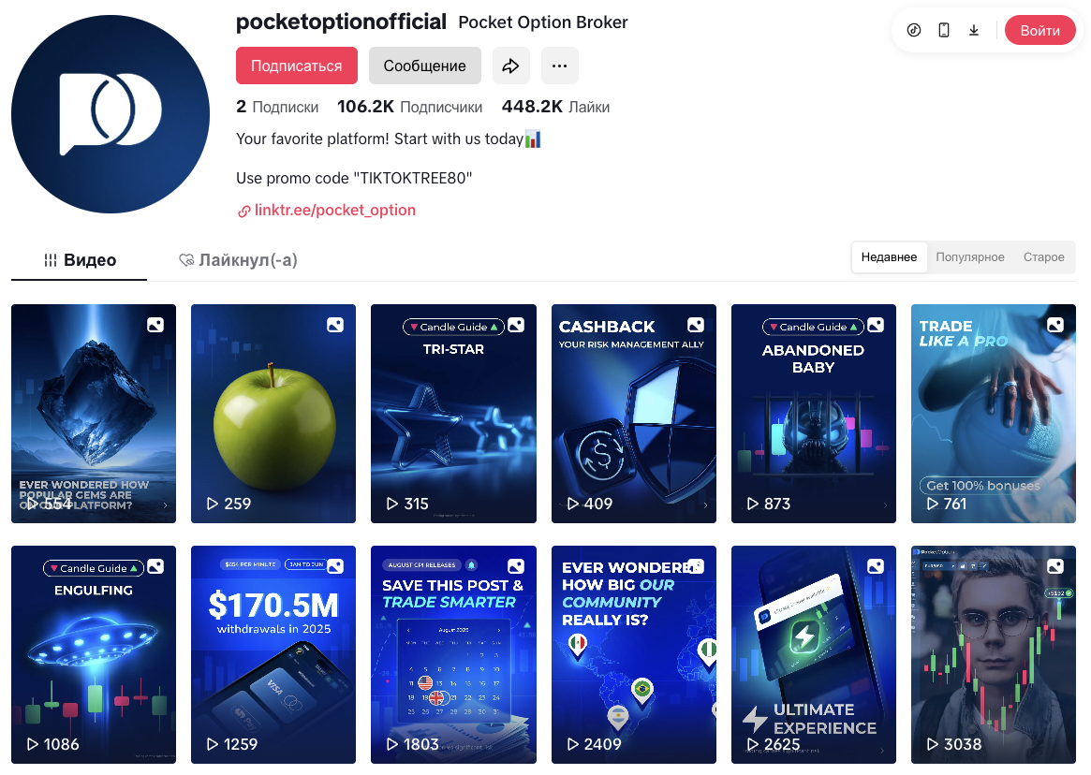Open the three-dots more options menu

tap(559, 66)
